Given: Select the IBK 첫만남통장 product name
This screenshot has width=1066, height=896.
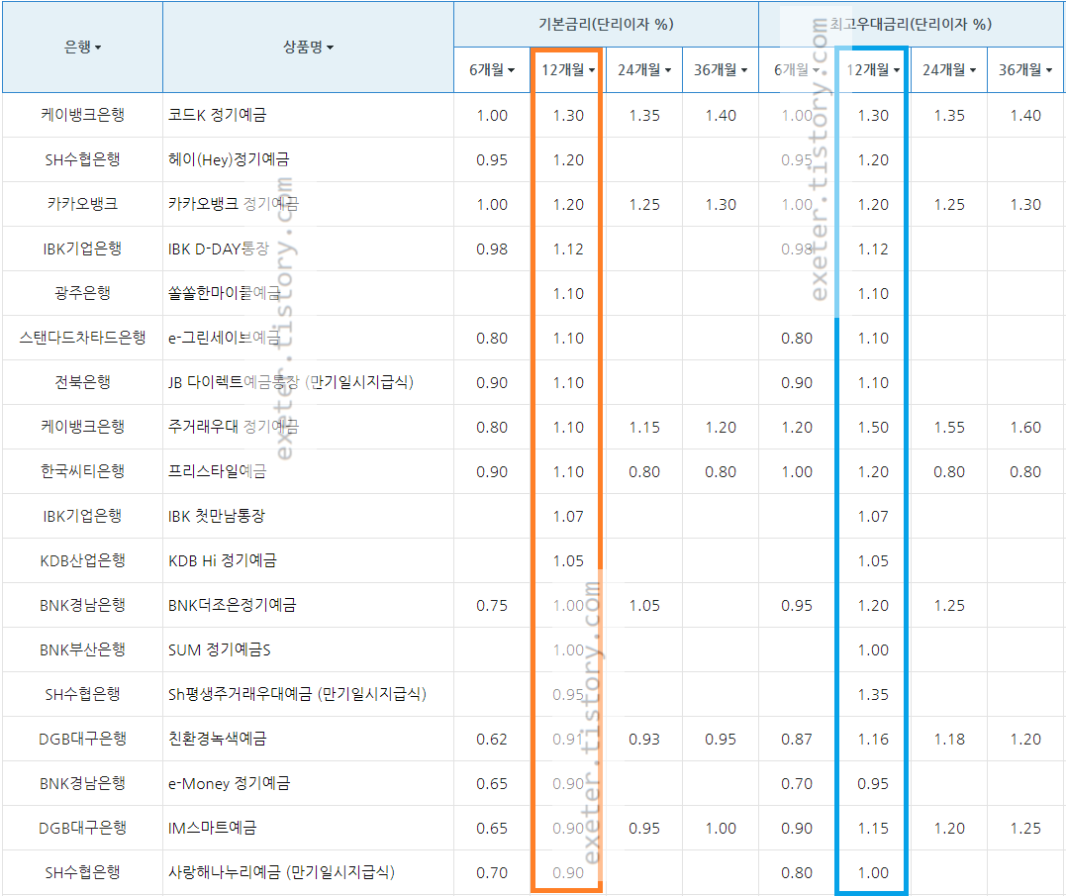Looking at the screenshot, I should (216, 516).
